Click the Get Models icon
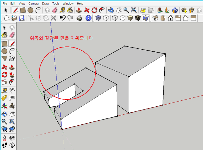 click(x=184, y=10)
